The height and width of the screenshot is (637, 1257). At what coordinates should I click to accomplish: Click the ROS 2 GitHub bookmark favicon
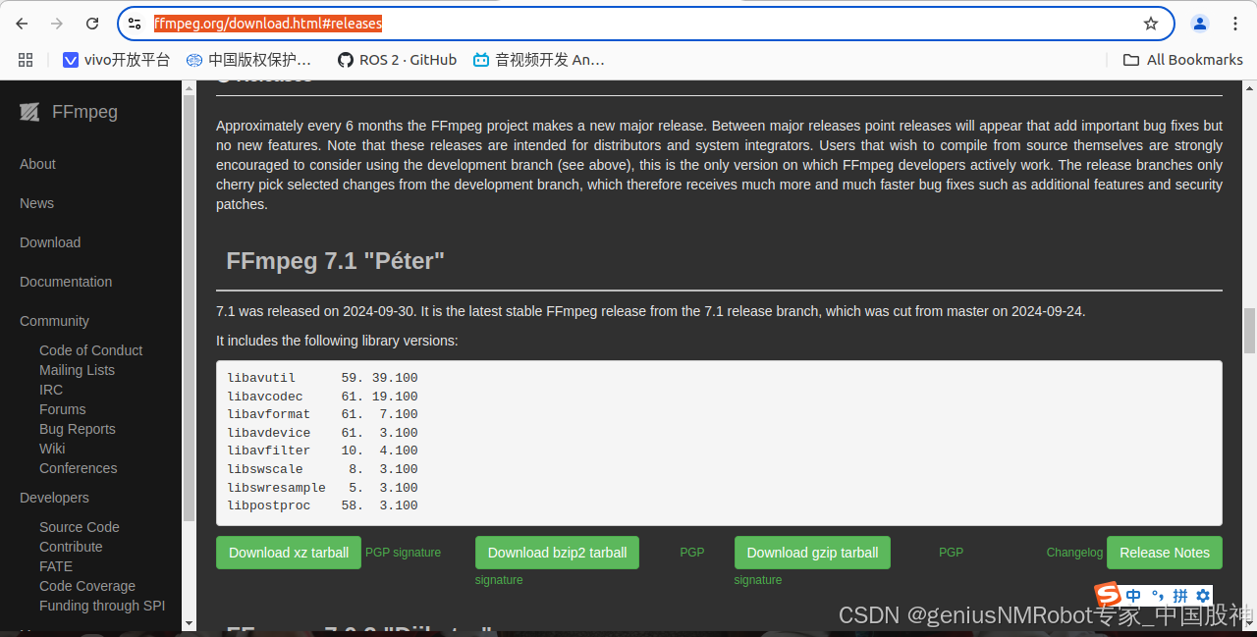coord(343,59)
